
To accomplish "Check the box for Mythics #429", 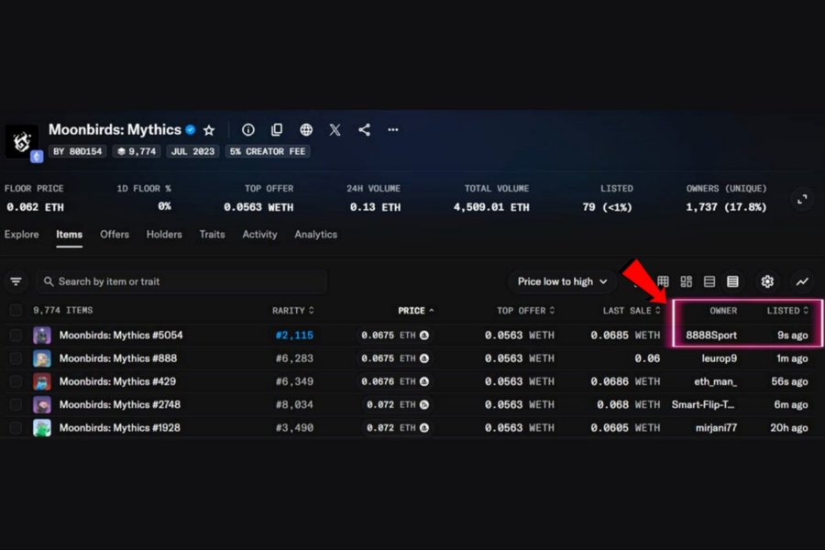I will 16,381.
